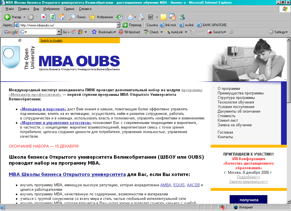Expand the Mail button dropdown arrow

[135, 17]
